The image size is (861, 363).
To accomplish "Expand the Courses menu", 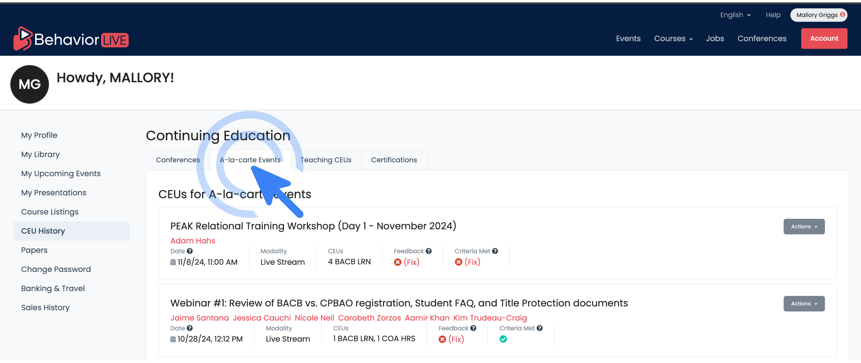I will (673, 39).
